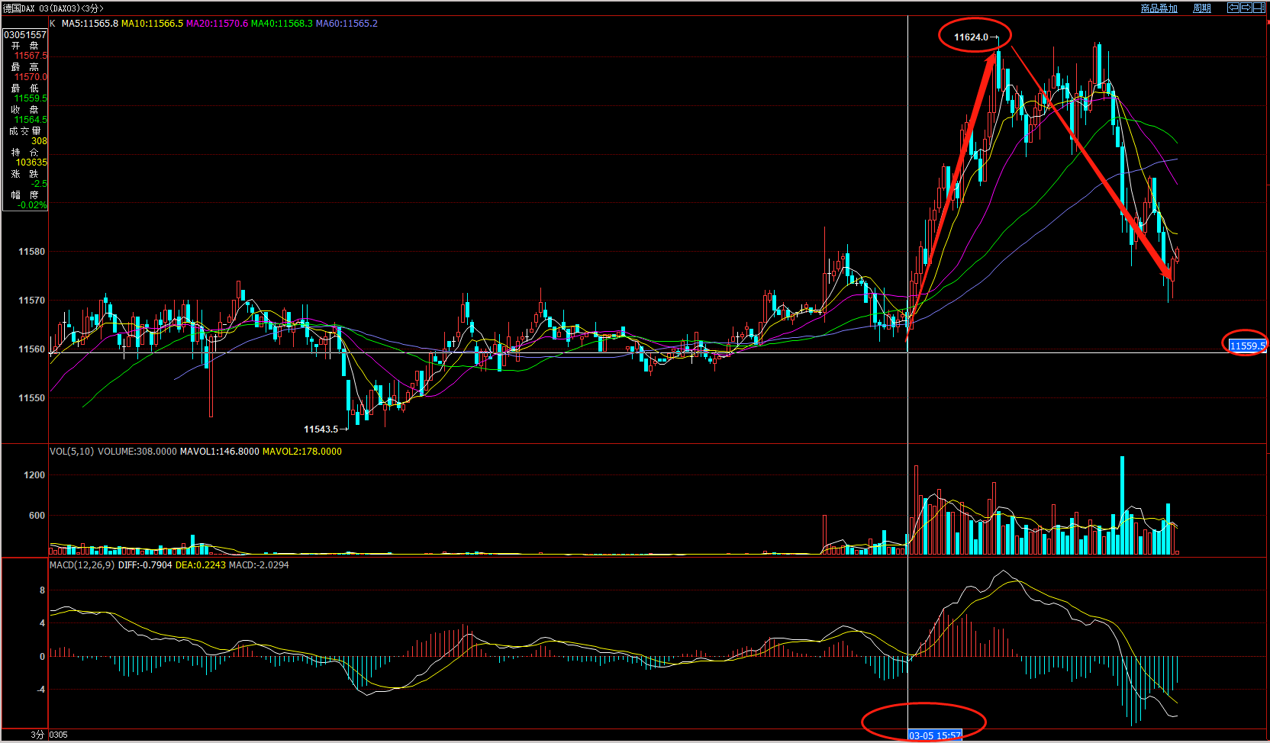1270x743 pixels.
Task: Click the left arrow navigation icon
Action: (x=1233, y=8)
